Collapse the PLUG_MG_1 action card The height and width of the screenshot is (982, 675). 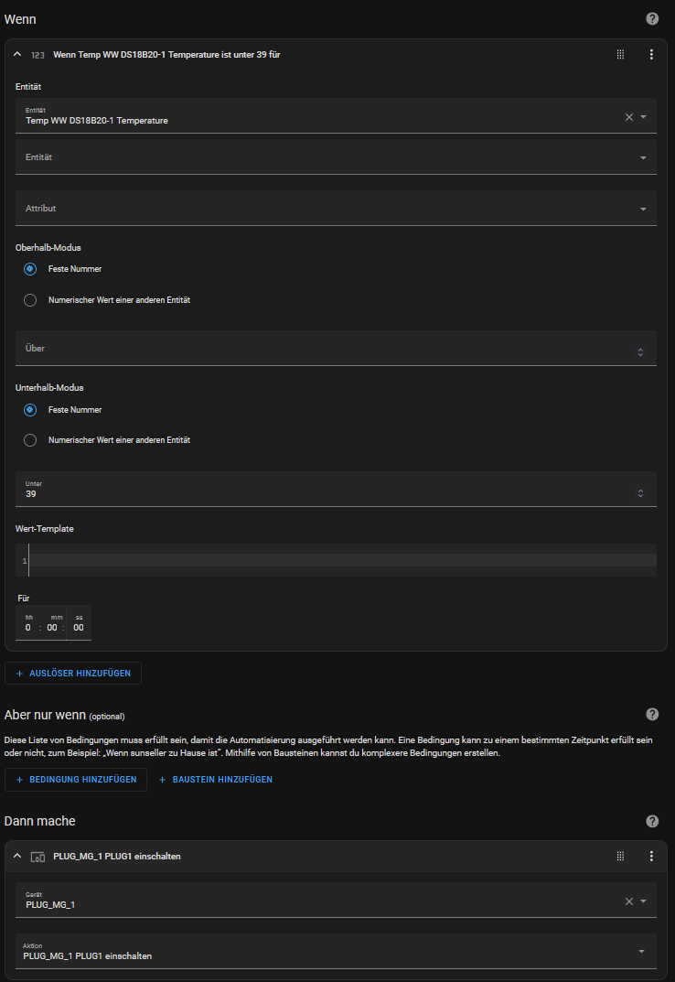click(16, 857)
